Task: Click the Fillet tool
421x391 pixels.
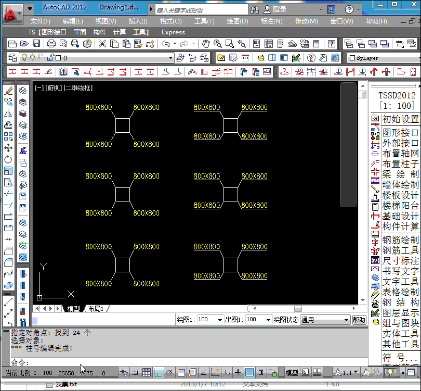Action: tap(8, 262)
